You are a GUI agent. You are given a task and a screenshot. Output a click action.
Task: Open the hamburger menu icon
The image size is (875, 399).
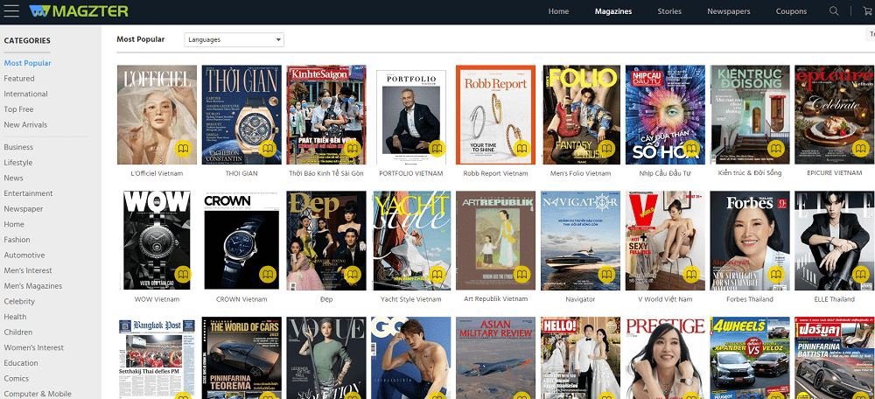click(x=11, y=10)
